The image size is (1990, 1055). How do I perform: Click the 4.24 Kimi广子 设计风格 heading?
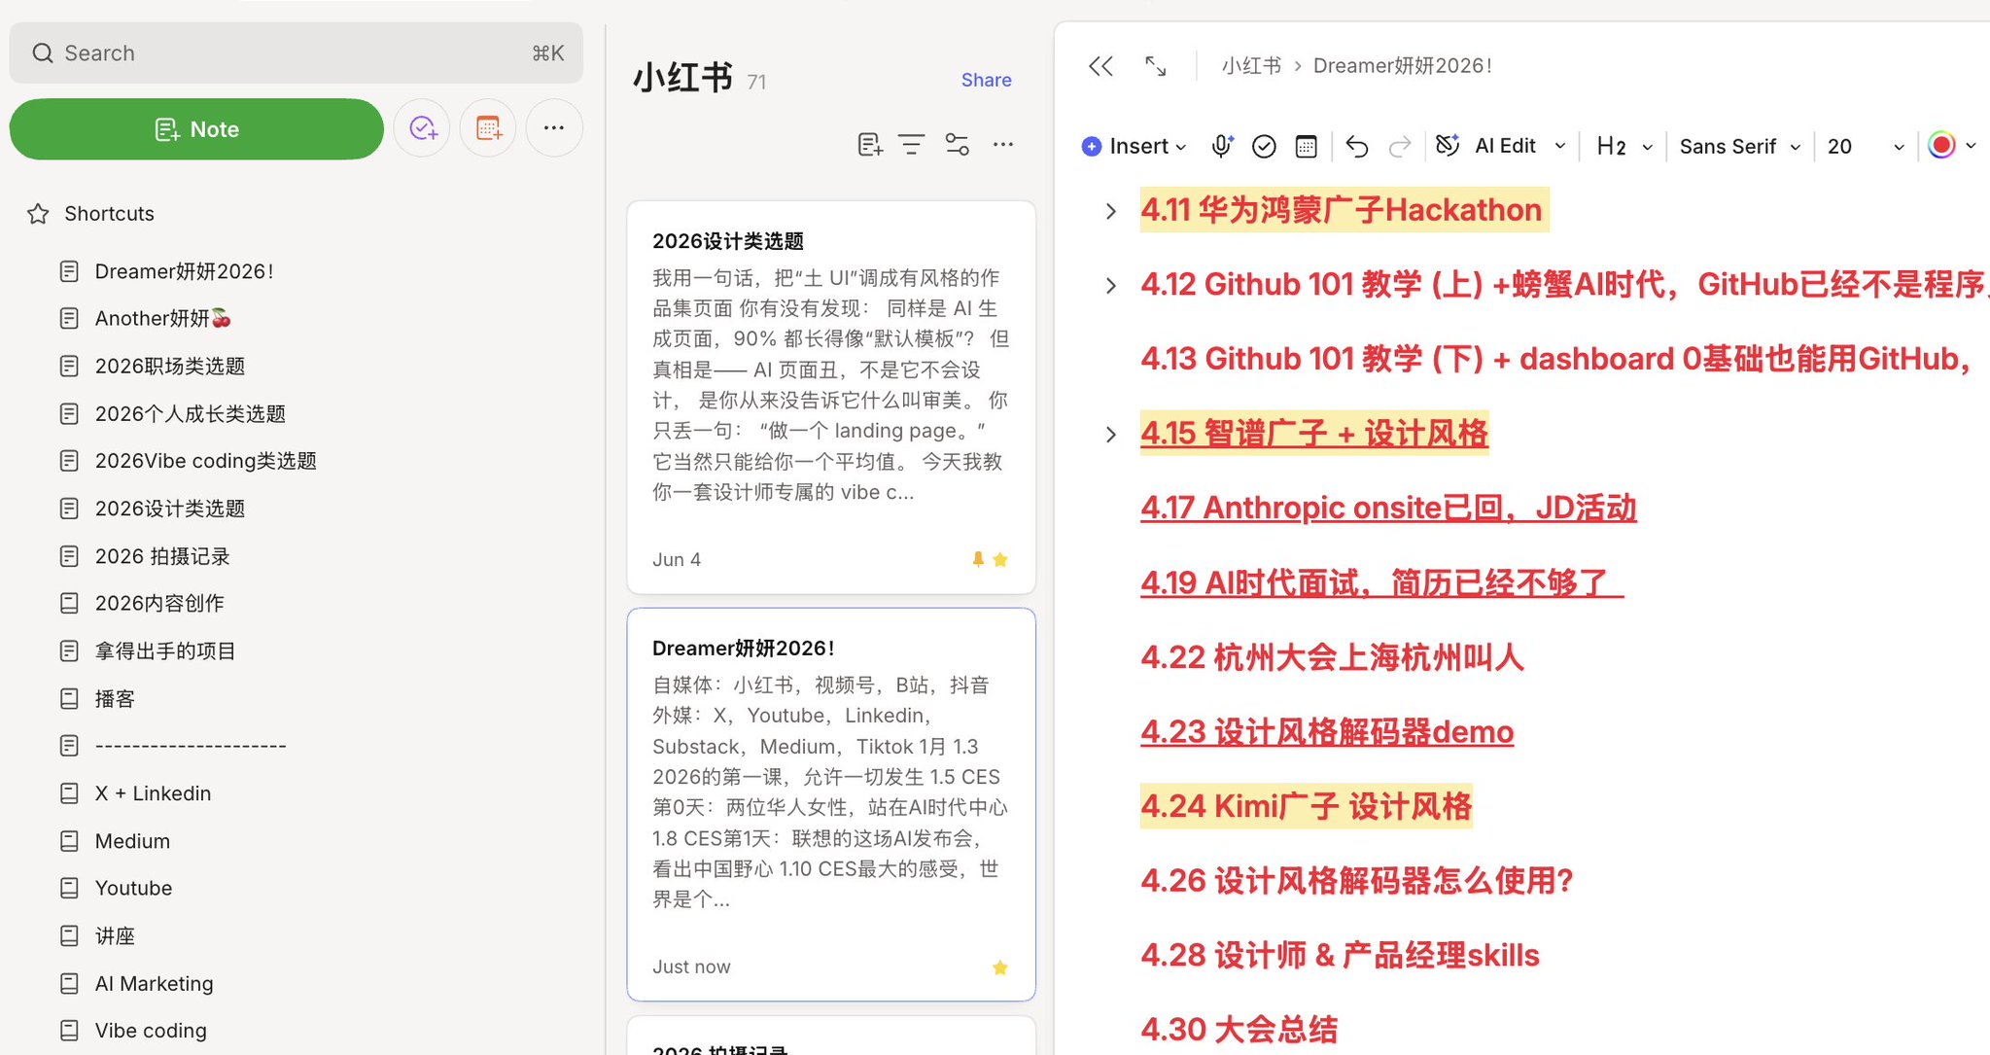point(1307,806)
